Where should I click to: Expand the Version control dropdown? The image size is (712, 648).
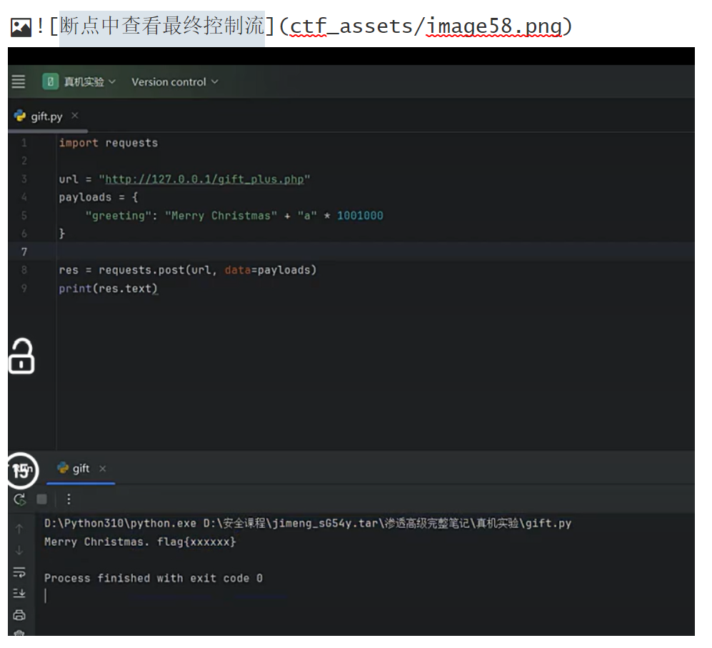tap(175, 81)
